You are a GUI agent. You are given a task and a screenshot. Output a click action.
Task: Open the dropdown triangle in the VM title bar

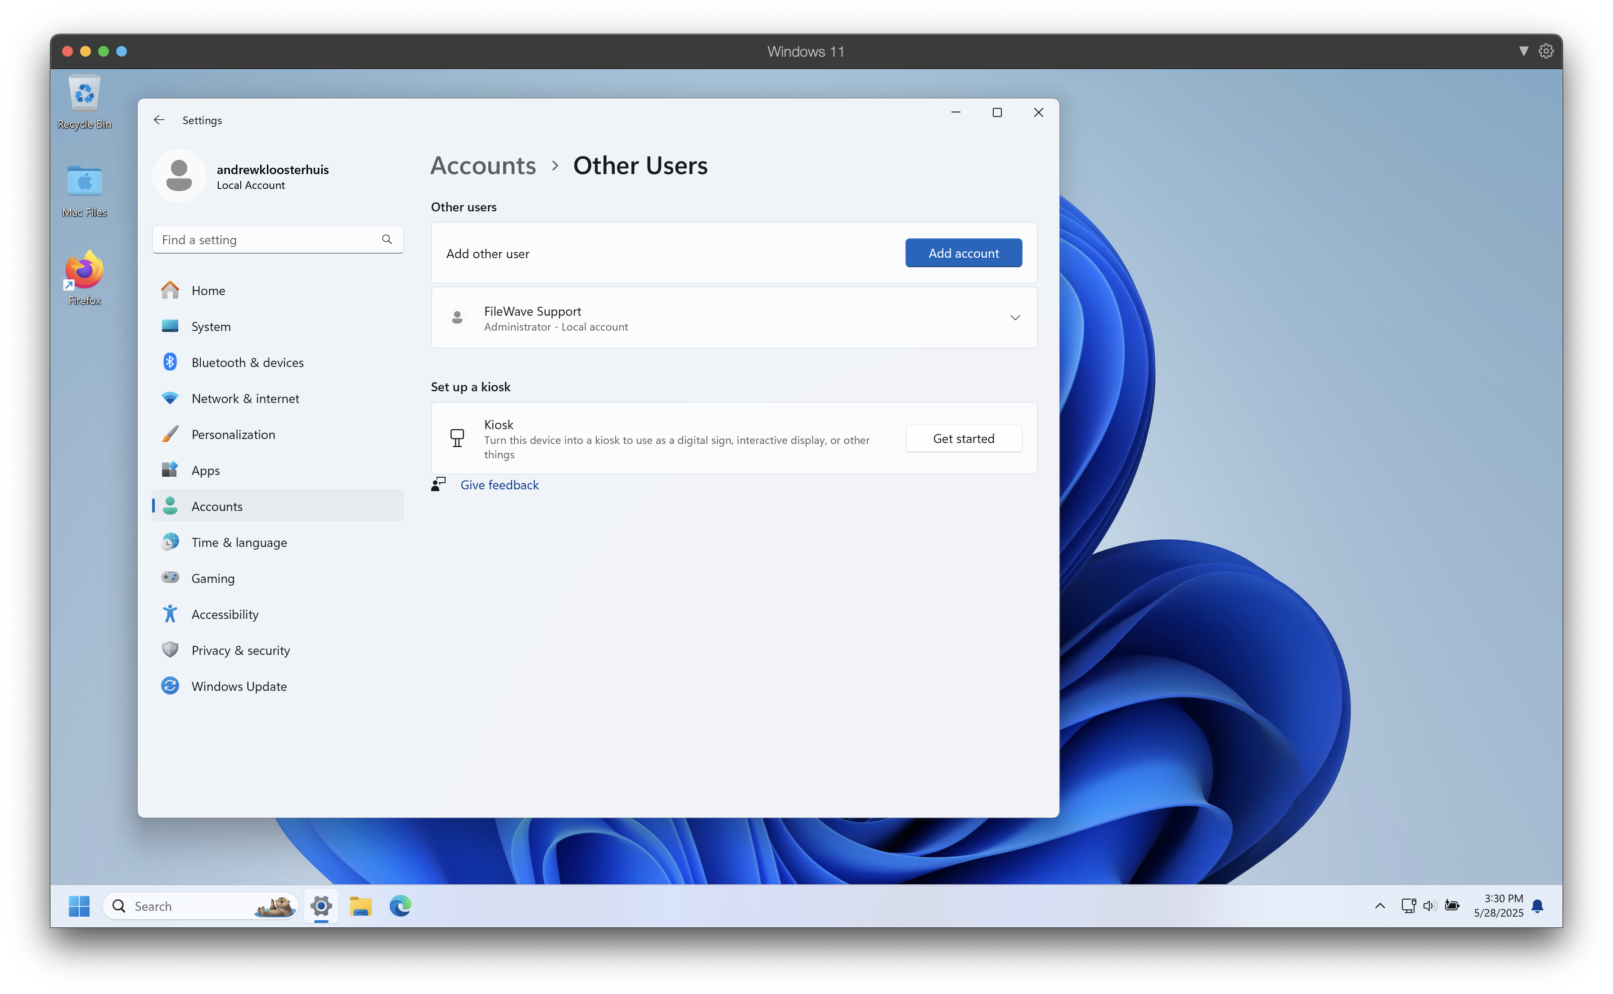(x=1523, y=51)
